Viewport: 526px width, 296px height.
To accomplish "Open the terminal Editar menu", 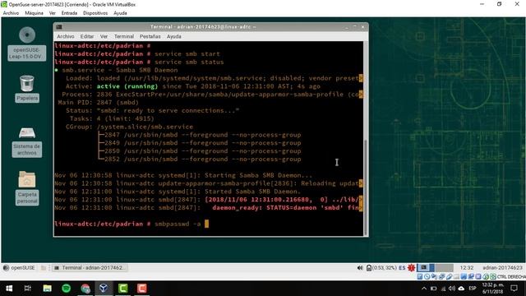I will pos(87,36).
